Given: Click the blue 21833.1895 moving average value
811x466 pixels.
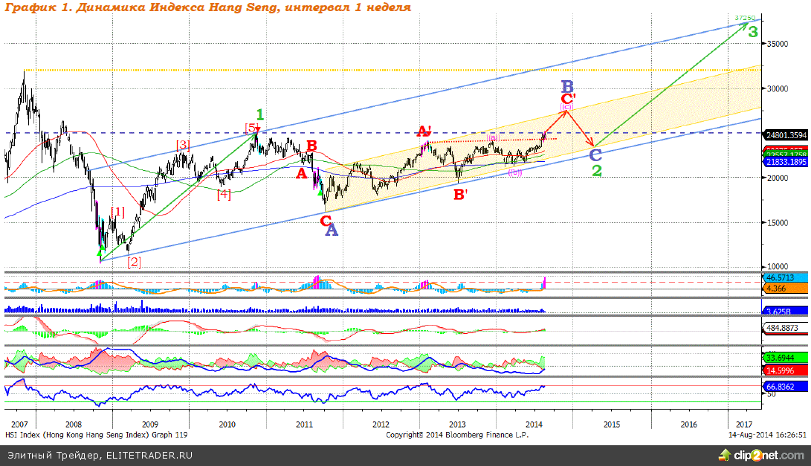Looking at the screenshot, I should pos(786,161).
